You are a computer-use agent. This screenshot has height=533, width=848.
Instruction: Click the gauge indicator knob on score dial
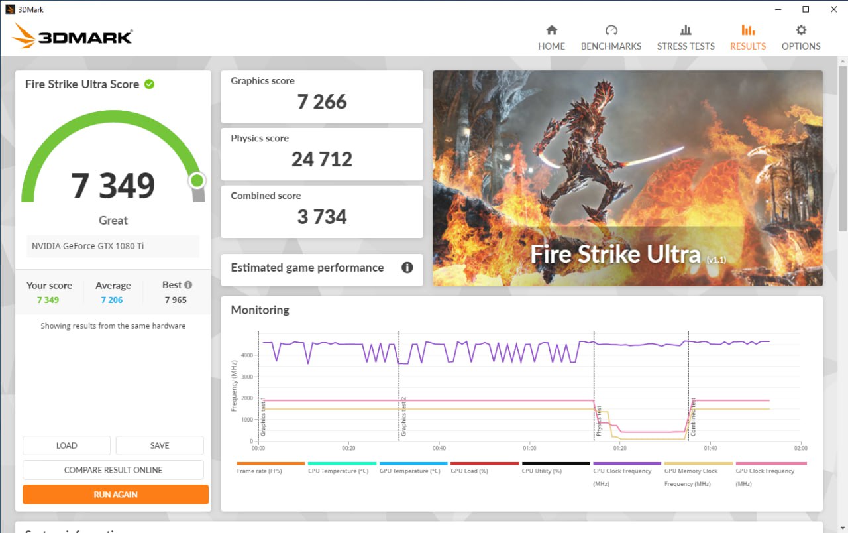coord(197,180)
